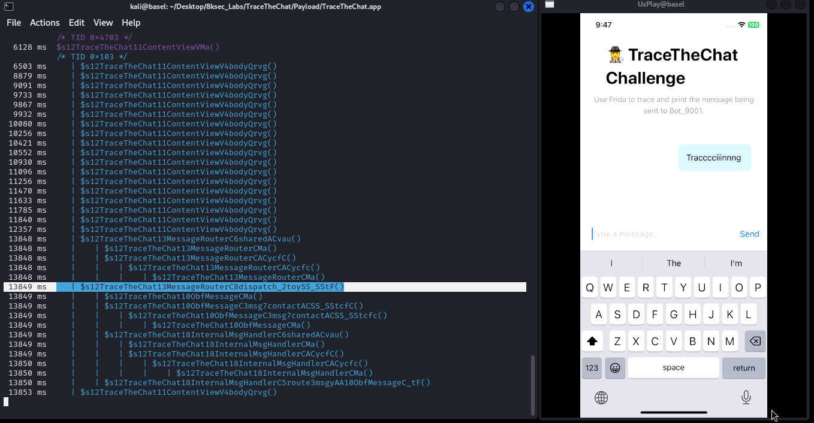Open the Edit menu
Screen dimensions: 814x423
coord(77,23)
